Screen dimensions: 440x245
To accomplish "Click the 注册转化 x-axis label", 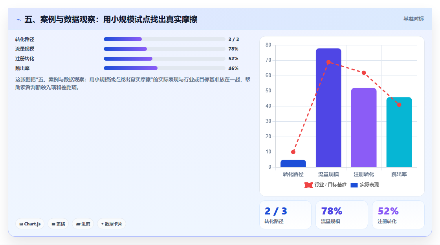I will tap(364, 174).
